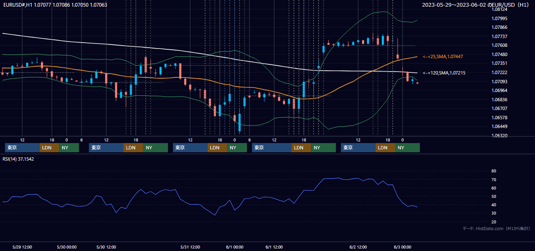The image size is (535, 251).
Task: Select the 6/2 12:00 date label
Action: [358, 247]
